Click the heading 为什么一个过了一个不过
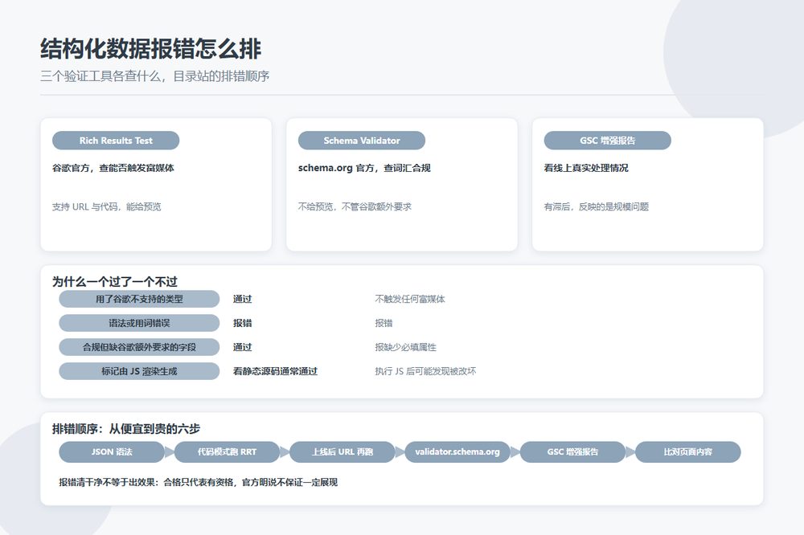The image size is (804, 535). pos(115,281)
